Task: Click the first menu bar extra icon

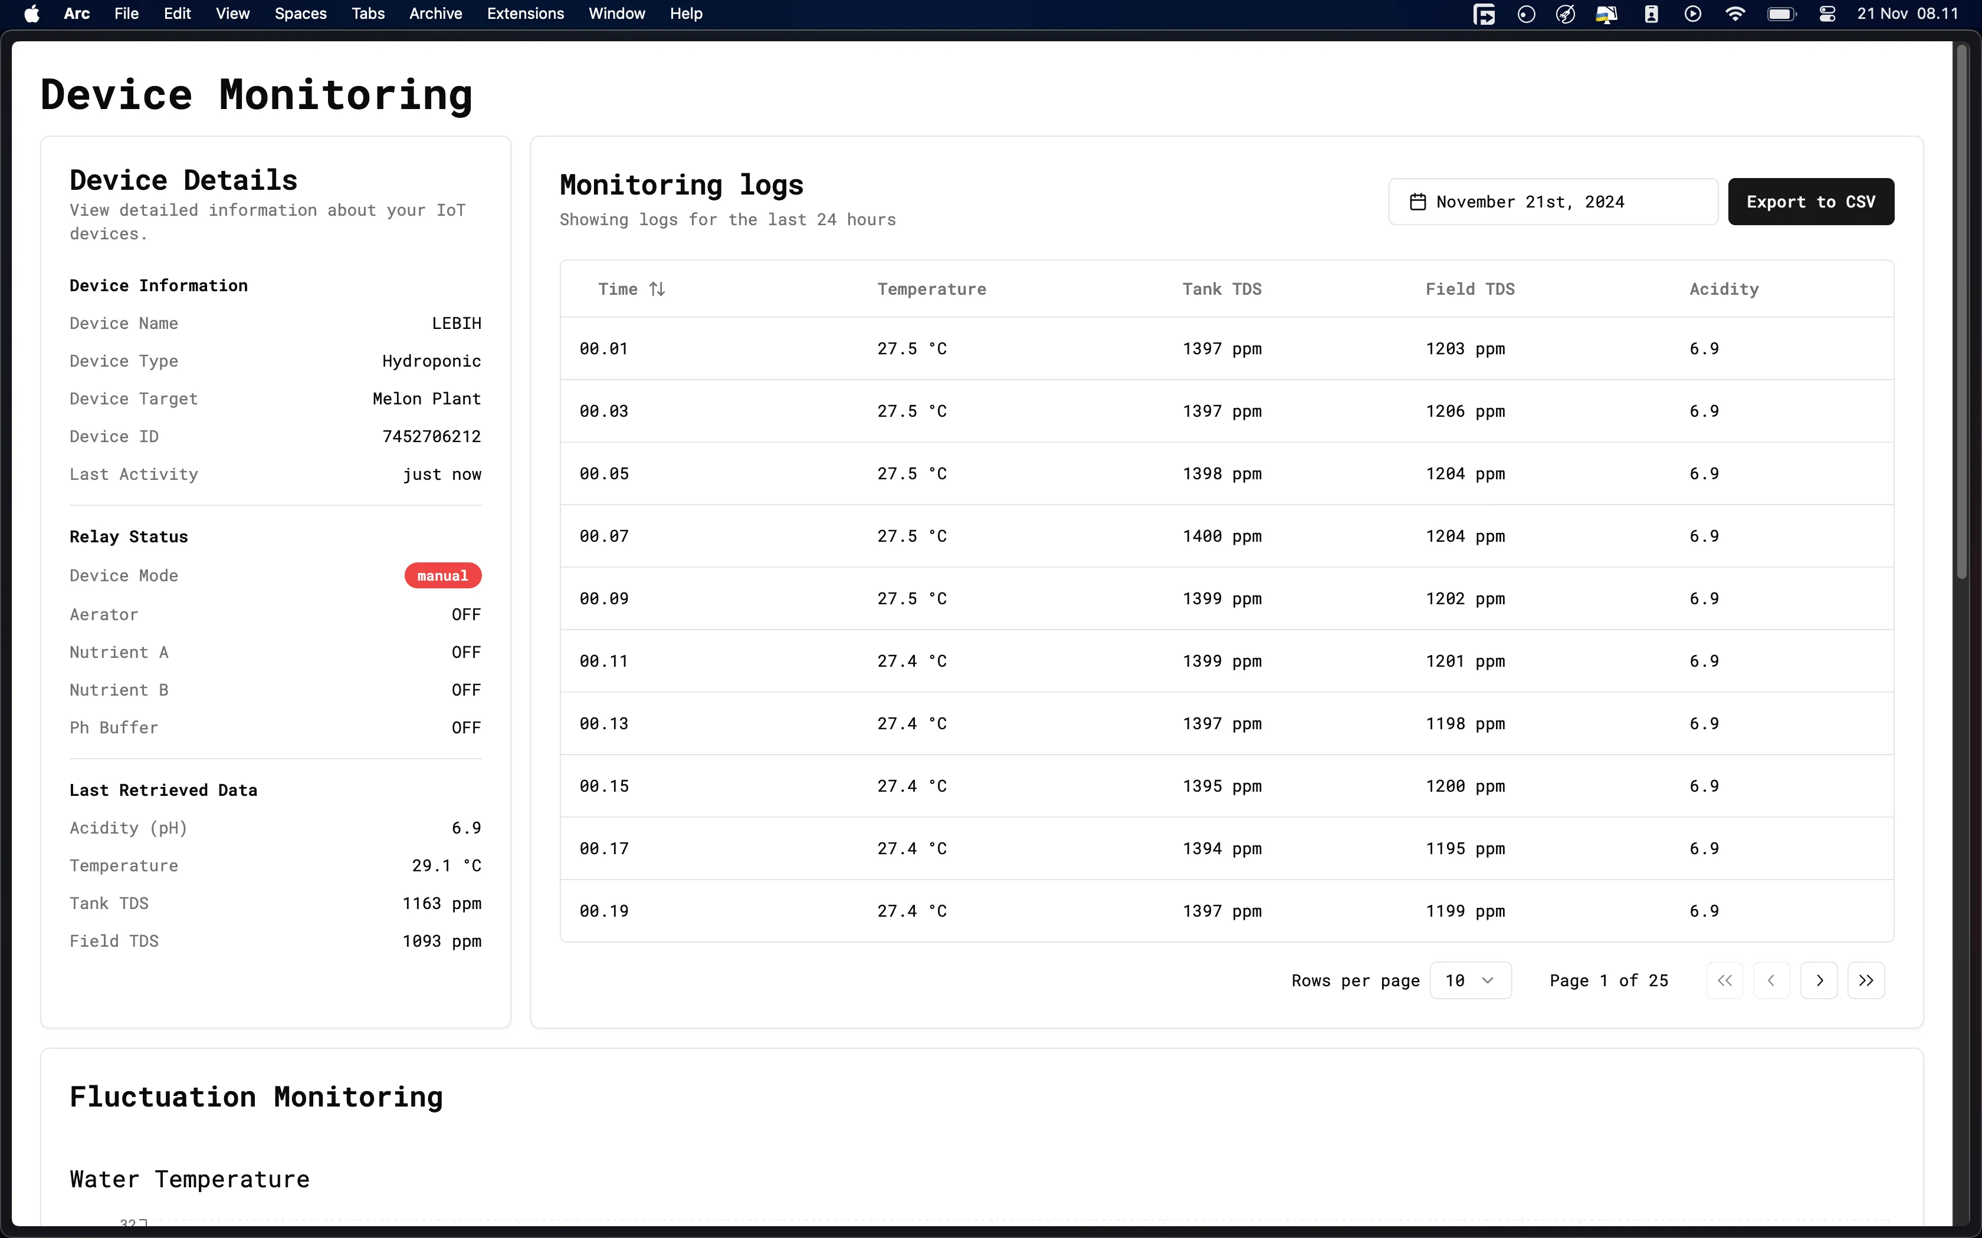Action: (1484, 14)
